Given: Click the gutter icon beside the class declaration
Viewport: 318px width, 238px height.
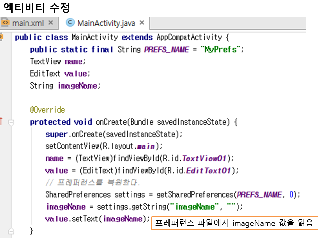Looking at the screenshot, I should pyautogui.click(x=1, y=37).
